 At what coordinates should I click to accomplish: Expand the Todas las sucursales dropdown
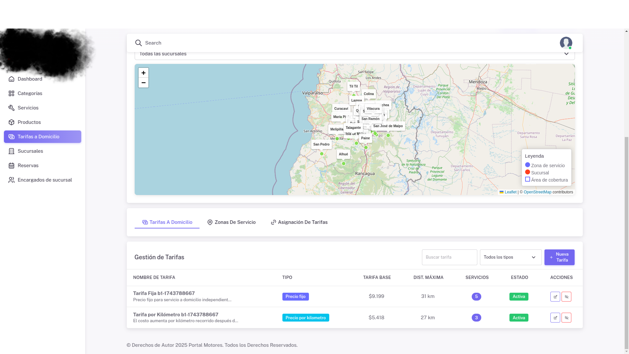[354, 54]
